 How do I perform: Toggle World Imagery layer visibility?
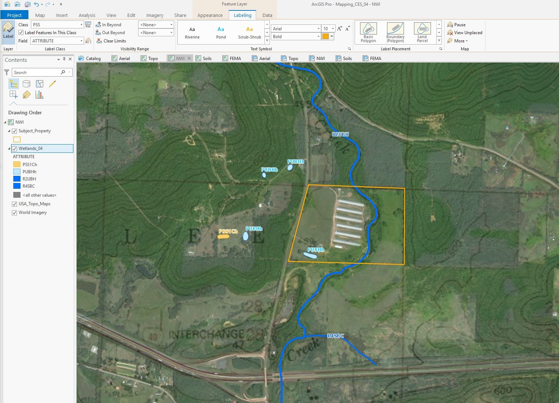click(x=14, y=213)
